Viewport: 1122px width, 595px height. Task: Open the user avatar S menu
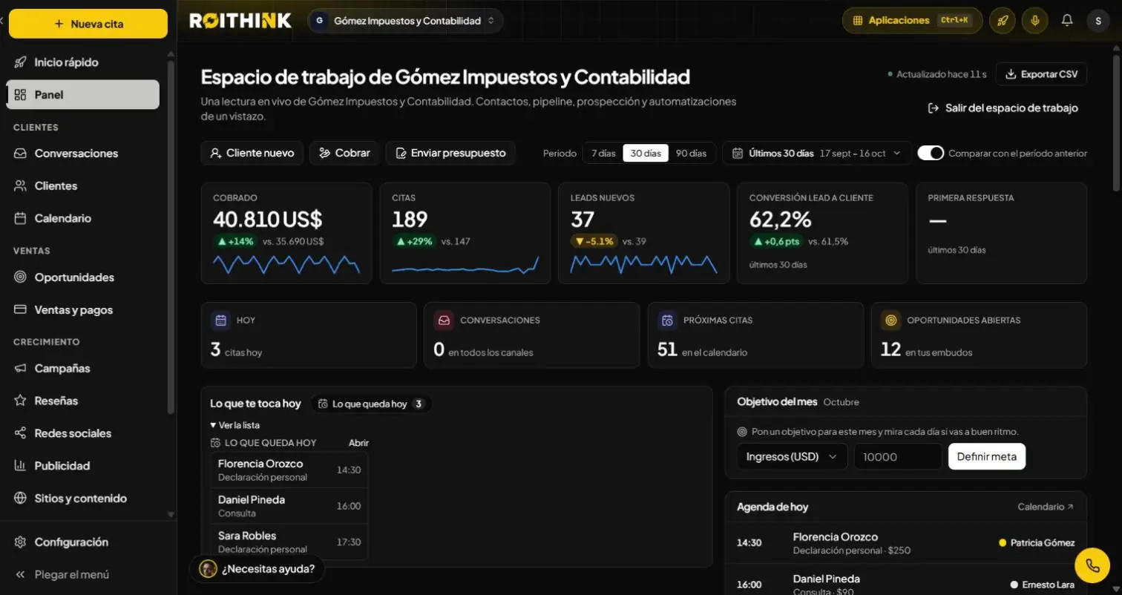[1098, 21]
